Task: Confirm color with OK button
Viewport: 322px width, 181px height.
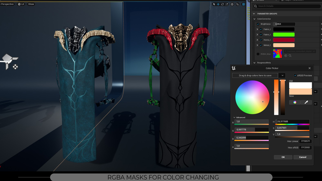Action: coord(283,157)
